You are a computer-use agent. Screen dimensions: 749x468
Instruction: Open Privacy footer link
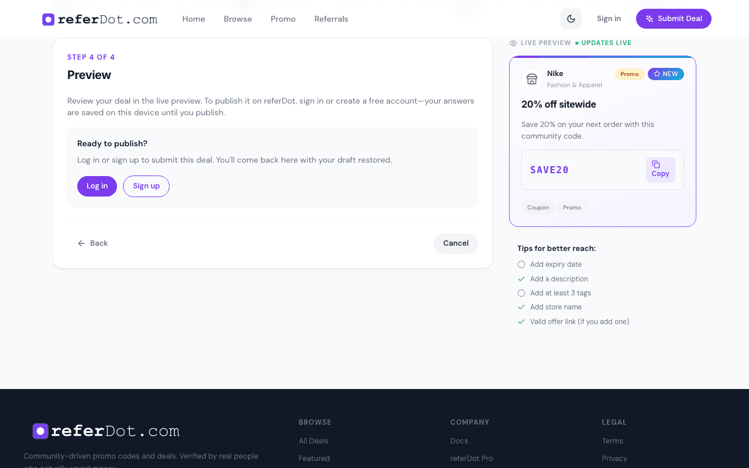click(614, 459)
